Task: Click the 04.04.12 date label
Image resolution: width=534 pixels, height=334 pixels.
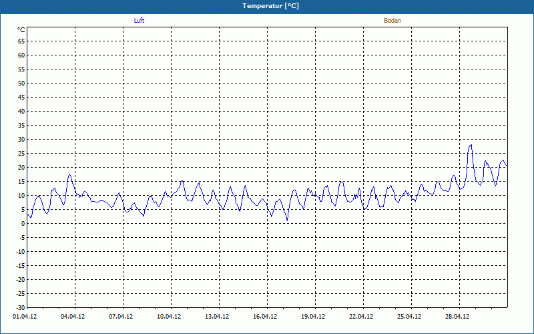Action: [x=73, y=317]
